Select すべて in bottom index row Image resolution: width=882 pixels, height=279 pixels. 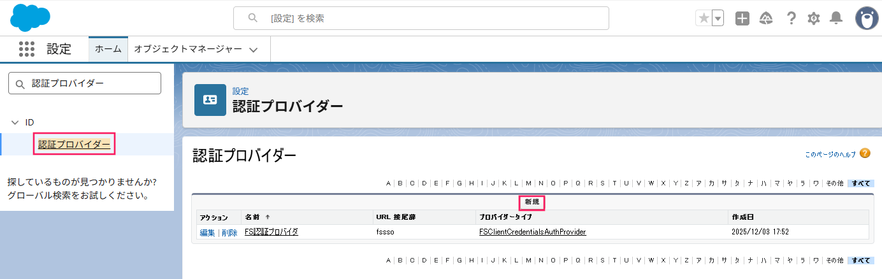[x=860, y=260]
